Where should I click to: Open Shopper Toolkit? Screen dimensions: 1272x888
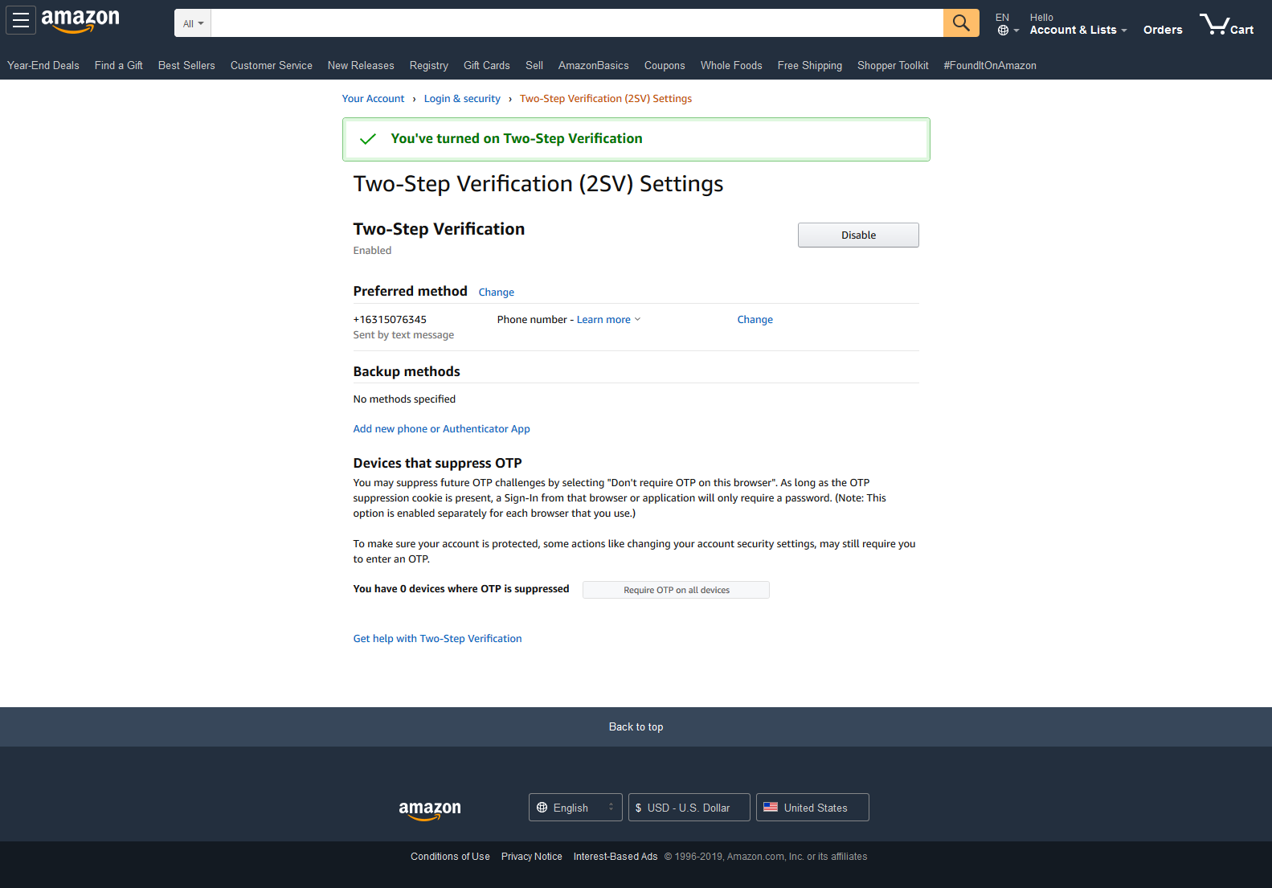pyautogui.click(x=893, y=66)
